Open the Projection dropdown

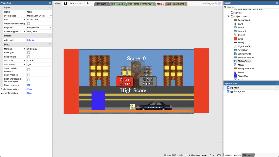point(39,27)
